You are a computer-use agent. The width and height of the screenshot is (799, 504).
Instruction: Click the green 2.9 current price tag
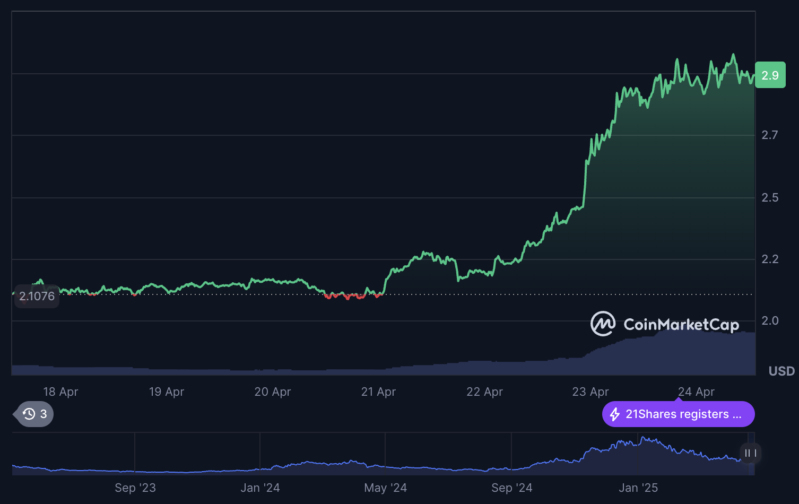pos(770,75)
